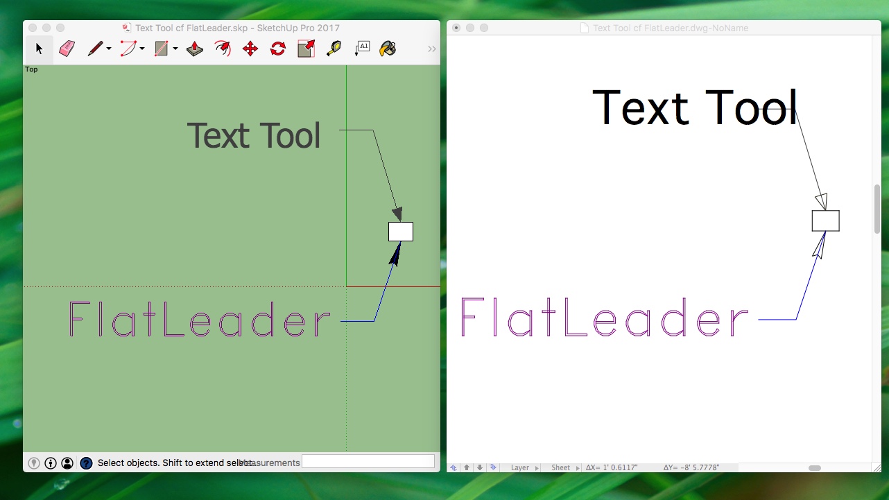Pick the Rotate tool
Viewport: 889px width, 500px height.
(278, 49)
